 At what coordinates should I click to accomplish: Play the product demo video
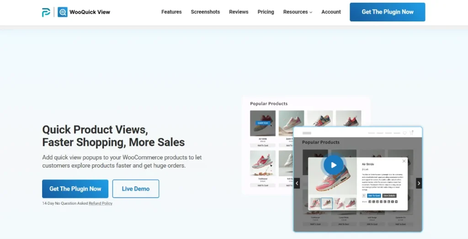pos(333,165)
